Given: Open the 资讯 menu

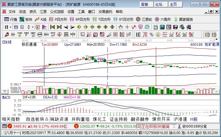Looking at the screenshot, I should tap(33, 12).
